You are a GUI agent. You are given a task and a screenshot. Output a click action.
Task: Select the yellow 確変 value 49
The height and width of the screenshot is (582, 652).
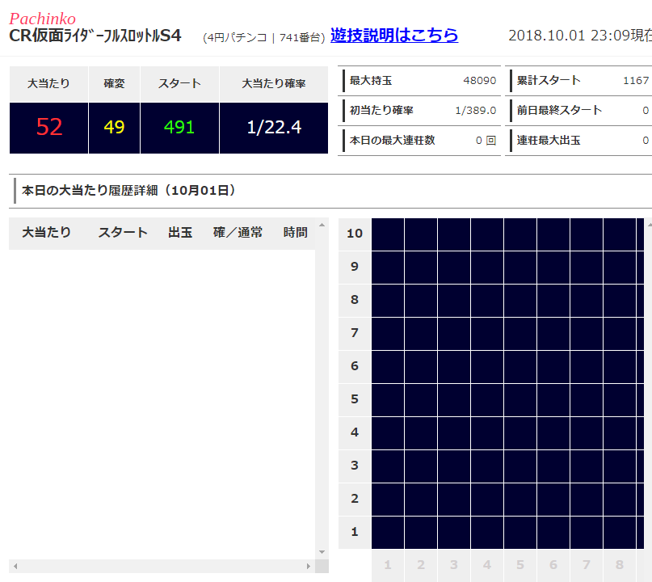coord(114,127)
